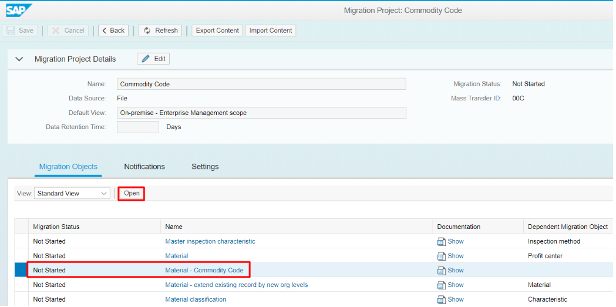Click dependent object Characteristic cell
Viewport: 616px width, 307px height.
tap(548, 299)
